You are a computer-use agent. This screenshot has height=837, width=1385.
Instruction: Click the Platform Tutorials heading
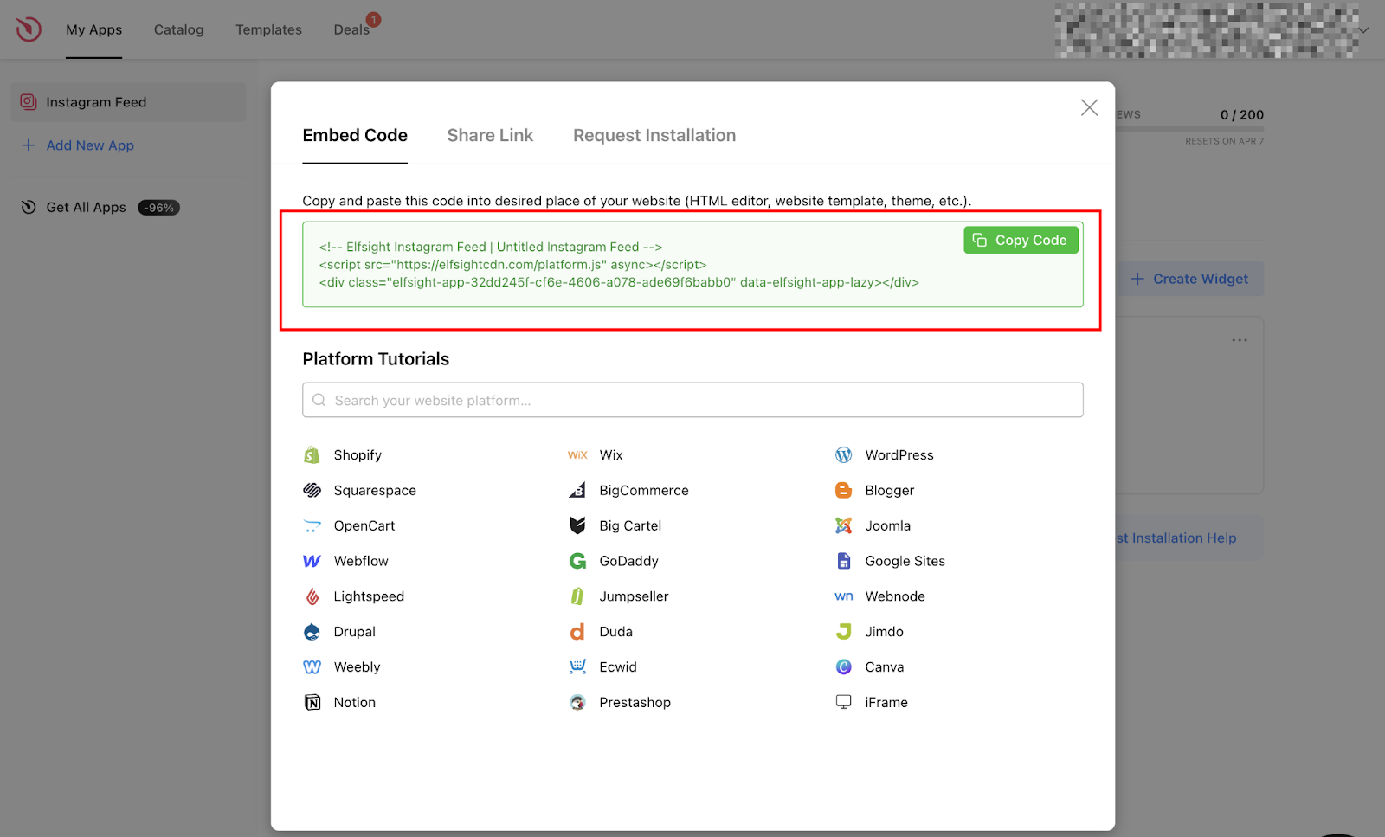point(376,359)
